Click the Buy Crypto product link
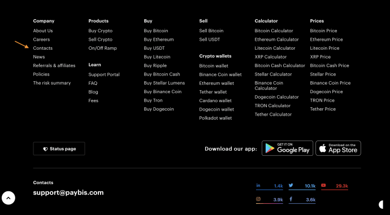Image resolution: width=390 pixels, height=215 pixels. pos(101,31)
